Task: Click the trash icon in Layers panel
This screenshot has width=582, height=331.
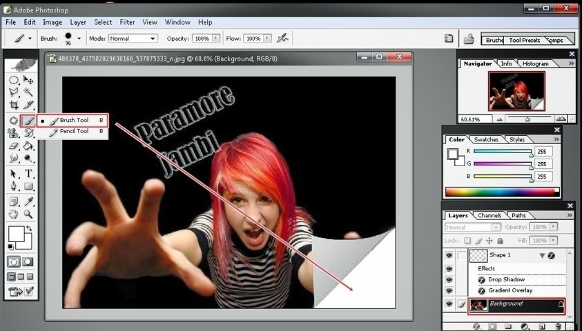Action: [558, 326]
